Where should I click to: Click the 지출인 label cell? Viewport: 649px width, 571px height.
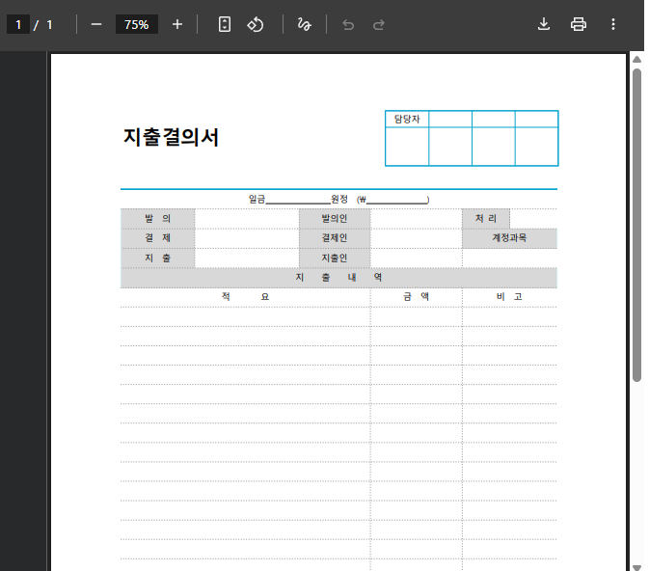click(335, 258)
